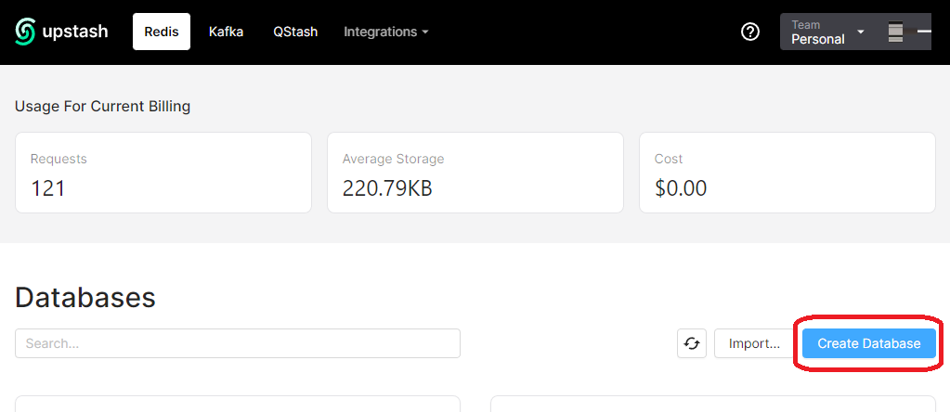Viewport: 950px width, 412px height.
Task: Click the upstash brand name text
Action: click(75, 32)
